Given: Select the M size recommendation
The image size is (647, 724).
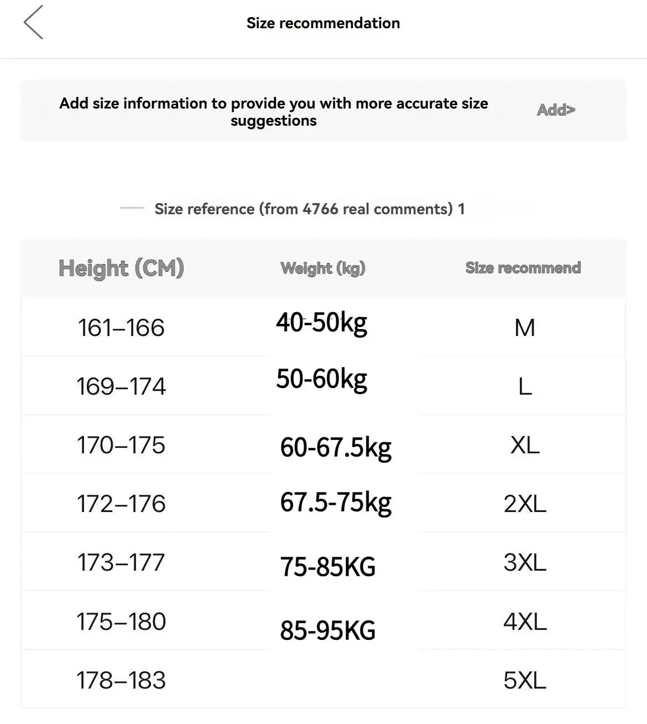Looking at the screenshot, I should click(524, 328).
